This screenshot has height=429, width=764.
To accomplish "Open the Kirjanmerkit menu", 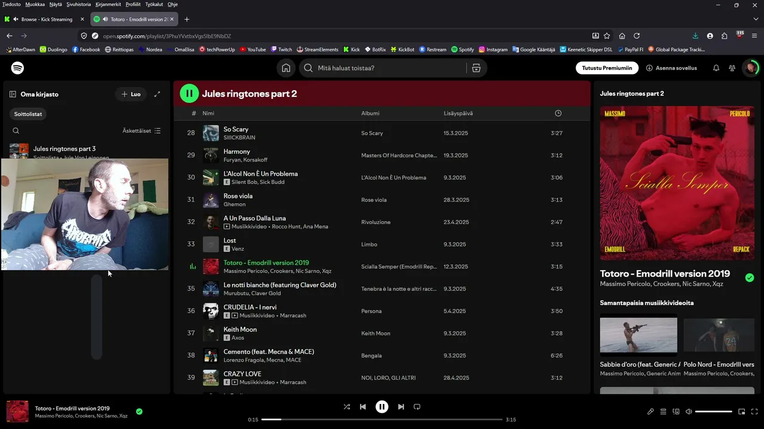I will [108, 4].
